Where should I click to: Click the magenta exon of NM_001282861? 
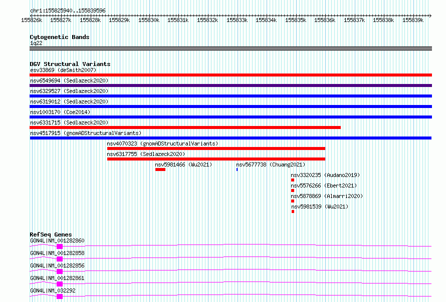(60, 284)
